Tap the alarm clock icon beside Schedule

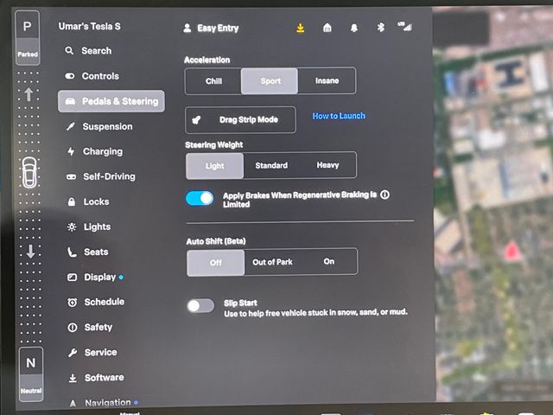(73, 303)
